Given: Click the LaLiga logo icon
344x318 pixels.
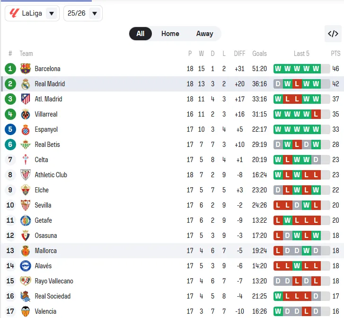Looking at the screenshot, I should click(x=14, y=13).
